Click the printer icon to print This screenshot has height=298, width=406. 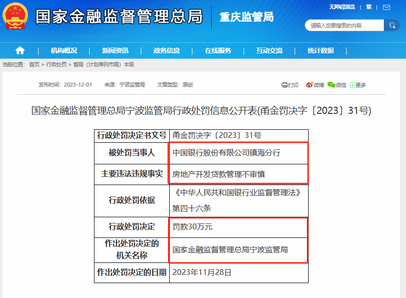pos(284,85)
